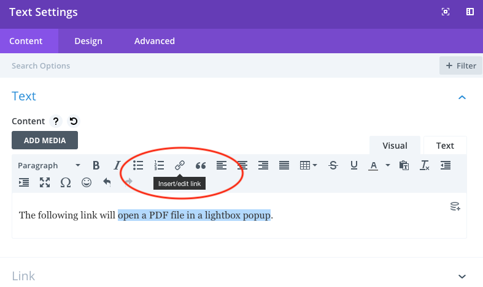Click the ADD MEDIA button
The height and width of the screenshot is (287, 483).
click(45, 140)
